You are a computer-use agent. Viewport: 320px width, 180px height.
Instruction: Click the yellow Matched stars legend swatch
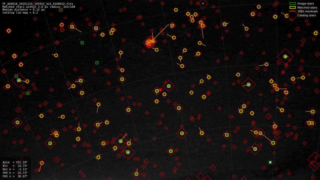click(x=292, y=8)
